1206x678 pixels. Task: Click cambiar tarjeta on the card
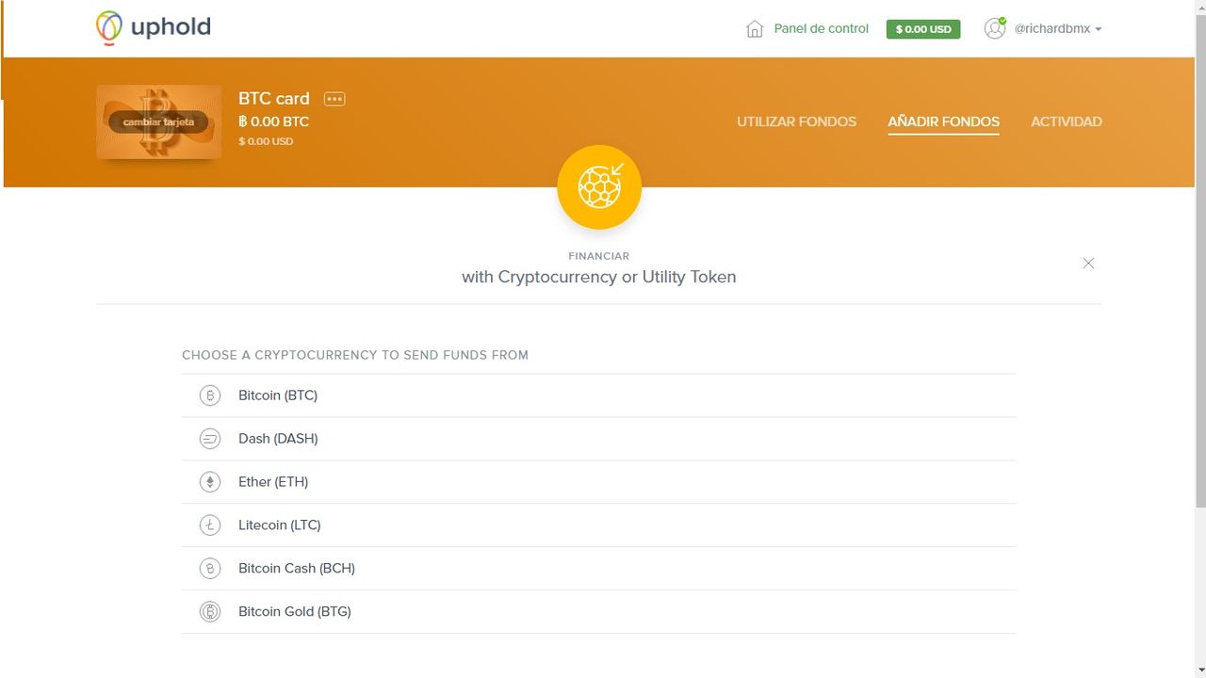158,122
